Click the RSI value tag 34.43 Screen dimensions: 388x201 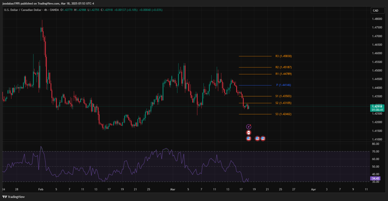point(375,178)
